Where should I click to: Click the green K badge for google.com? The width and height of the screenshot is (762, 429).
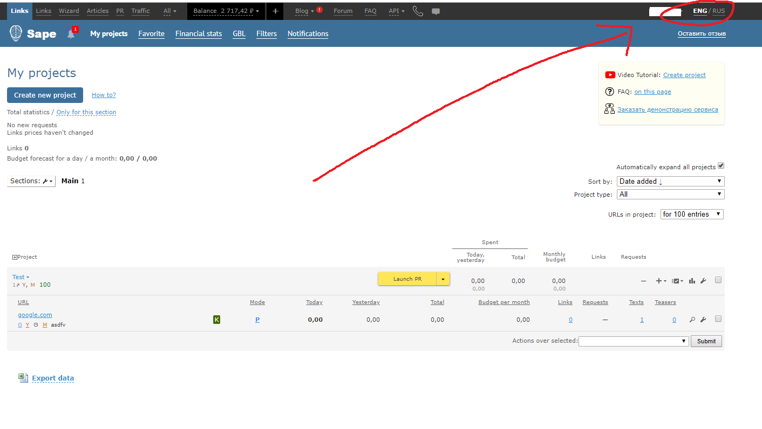(217, 320)
